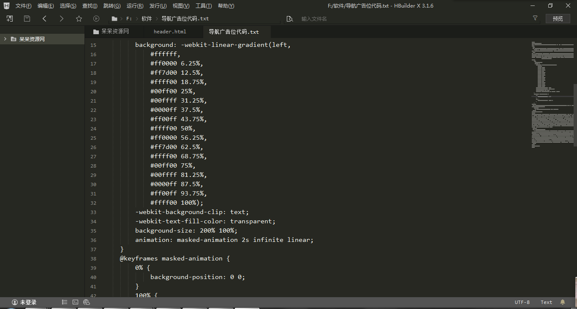Click the breadcrumb chevron after 软件
Image resolution: width=577 pixels, height=309 pixels.
(x=157, y=19)
